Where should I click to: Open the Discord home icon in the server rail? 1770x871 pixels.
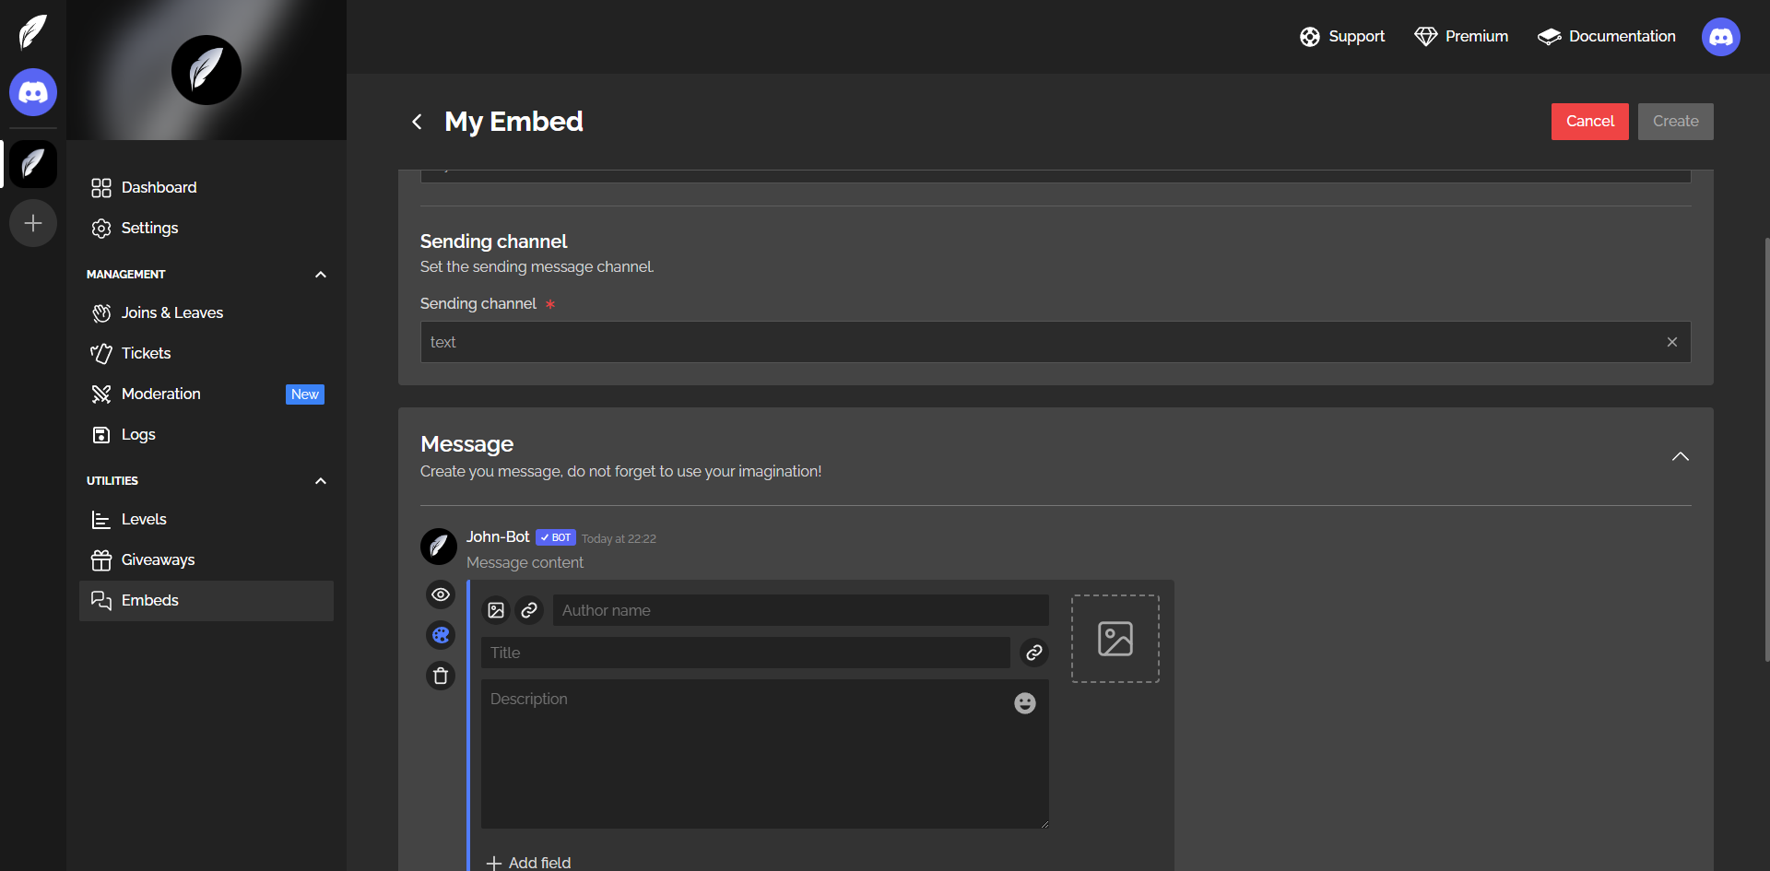pyautogui.click(x=33, y=92)
